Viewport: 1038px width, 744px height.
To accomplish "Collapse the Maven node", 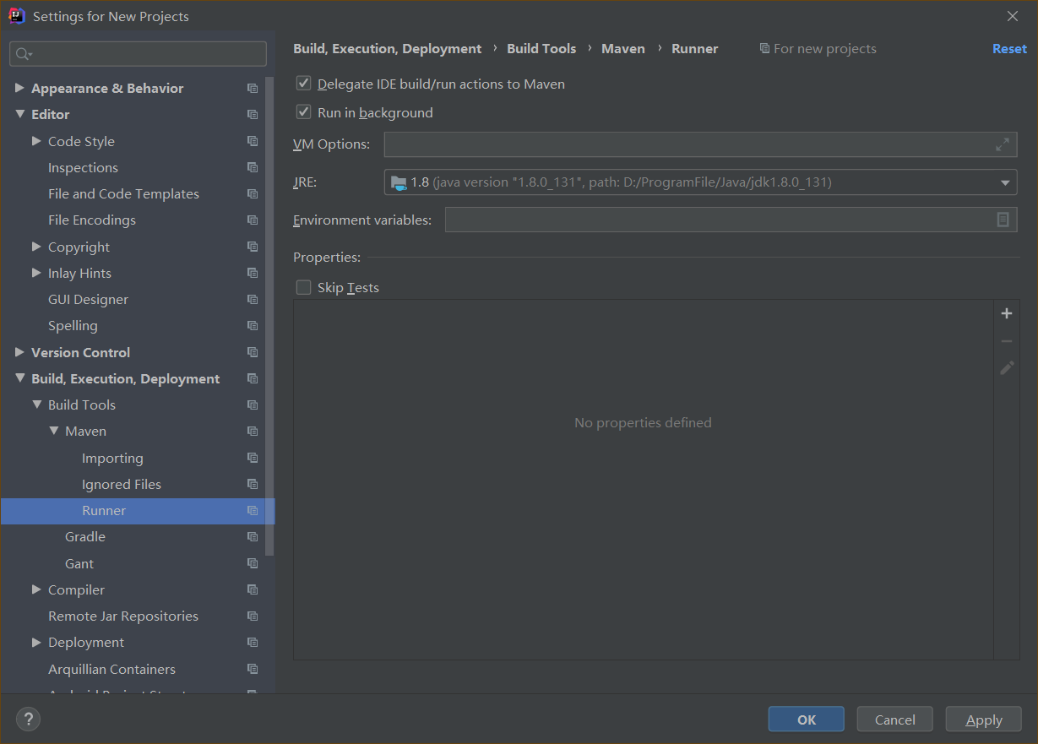I will coord(53,431).
